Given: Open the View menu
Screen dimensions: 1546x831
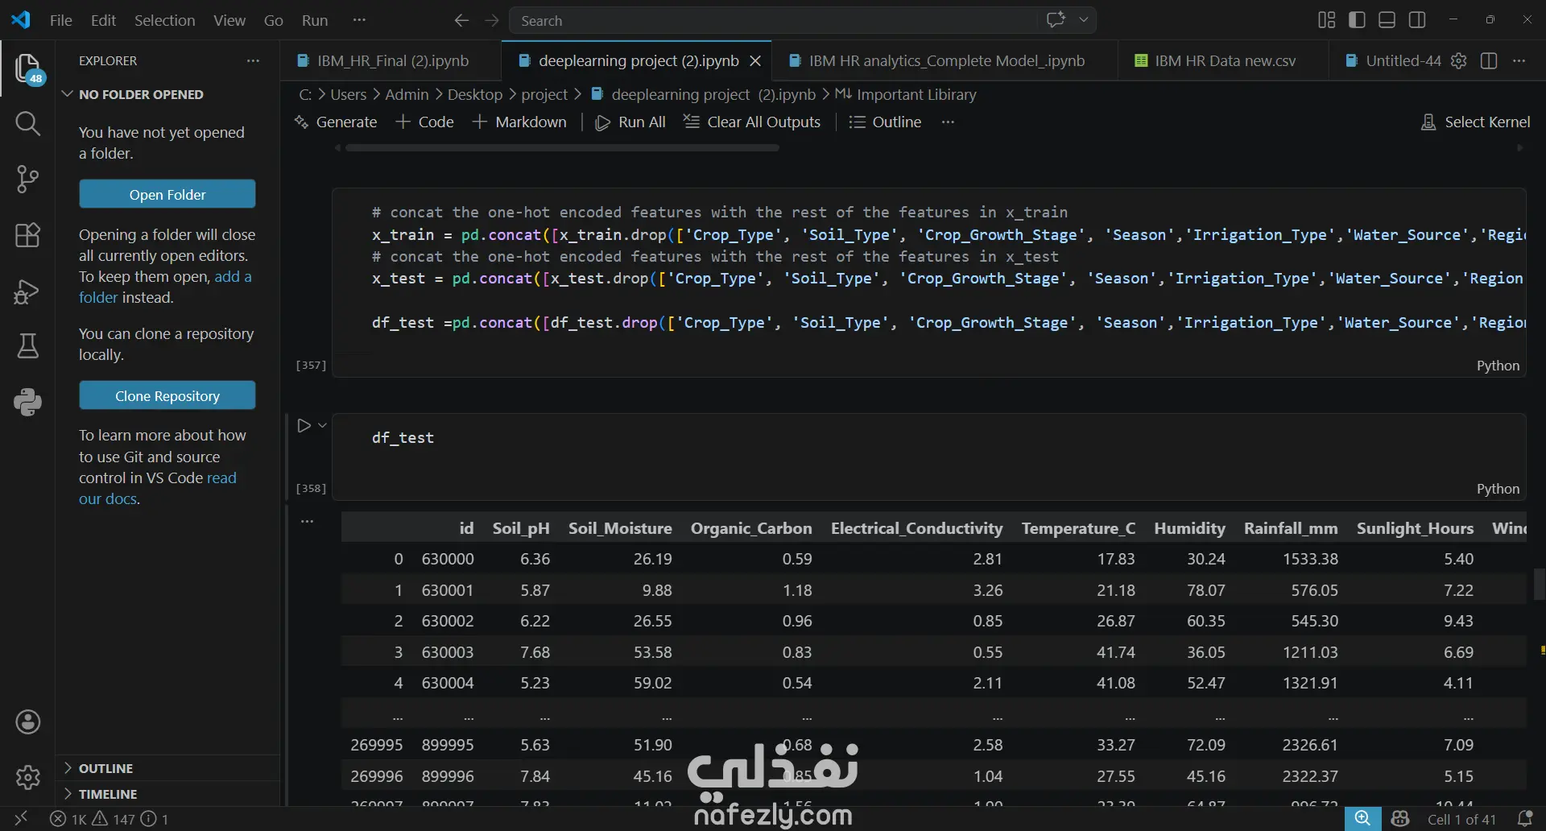Looking at the screenshot, I should pos(229,20).
